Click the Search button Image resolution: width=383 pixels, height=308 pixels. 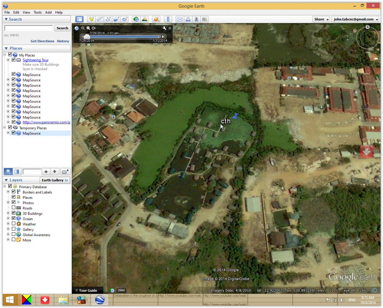[x=62, y=28]
